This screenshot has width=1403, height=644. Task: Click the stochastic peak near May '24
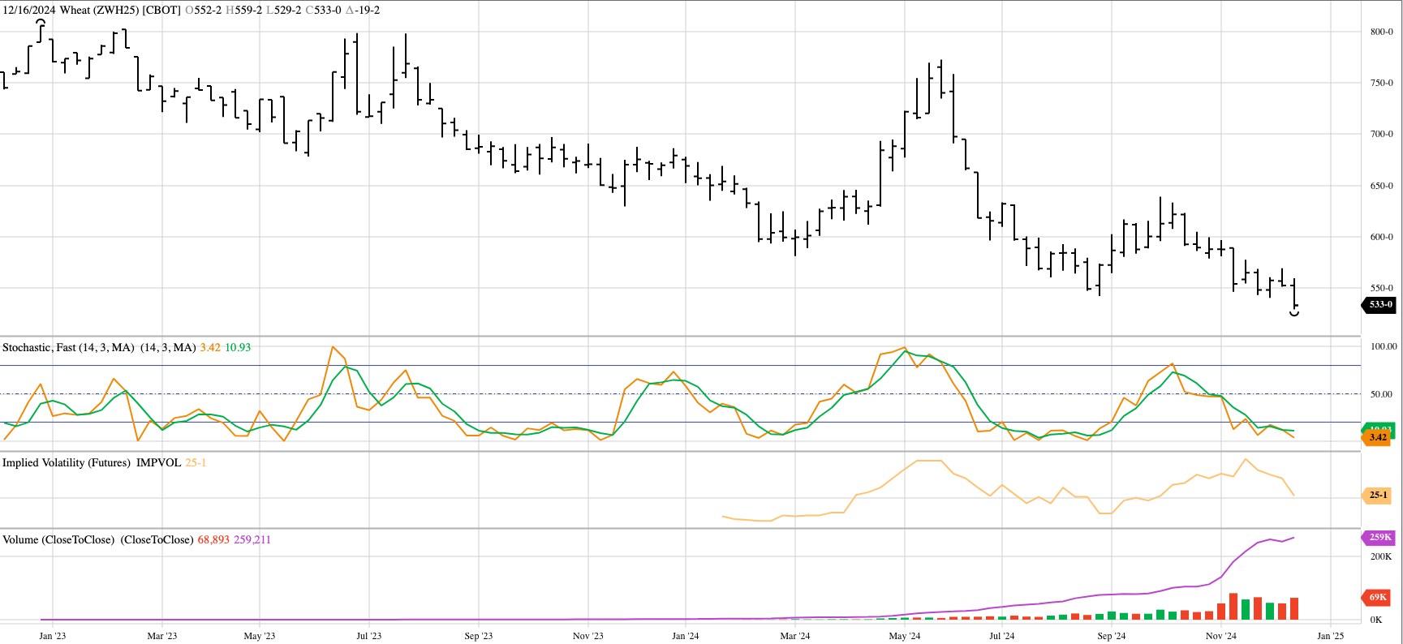tap(905, 348)
